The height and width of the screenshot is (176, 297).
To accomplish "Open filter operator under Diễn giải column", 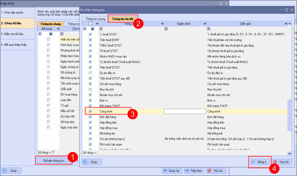I will point(209,29).
